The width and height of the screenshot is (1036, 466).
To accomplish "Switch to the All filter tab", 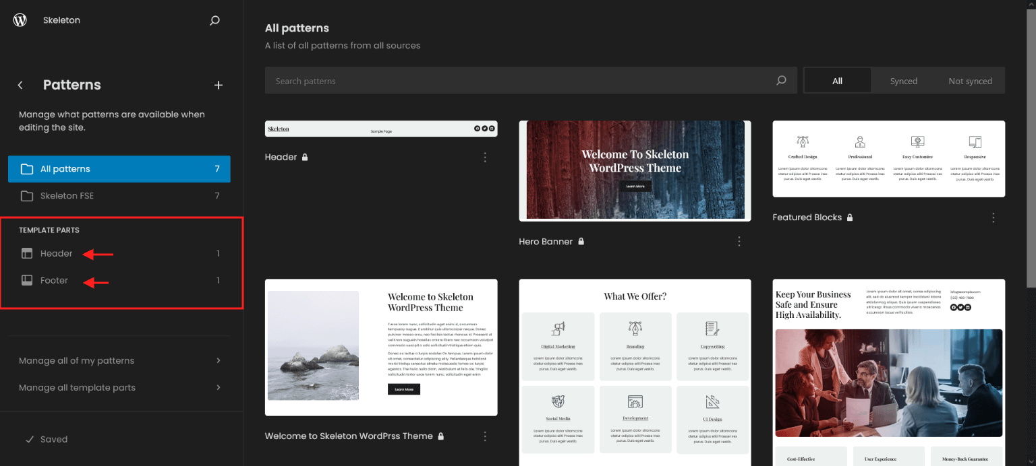I will (837, 81).
